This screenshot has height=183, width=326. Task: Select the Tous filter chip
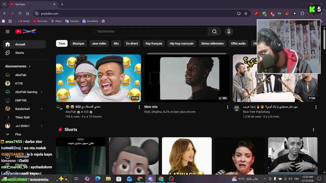pos(62,43)
